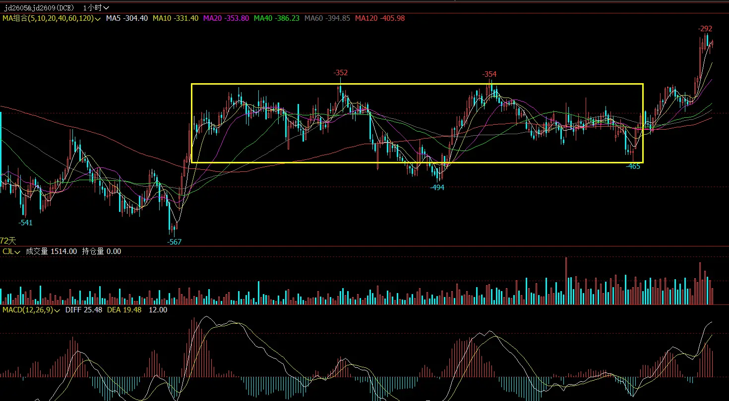Expand the MACD(12,26,9) indicator dropdown
729x401 pixels.
pyautogui.click(x=31, y=310)
